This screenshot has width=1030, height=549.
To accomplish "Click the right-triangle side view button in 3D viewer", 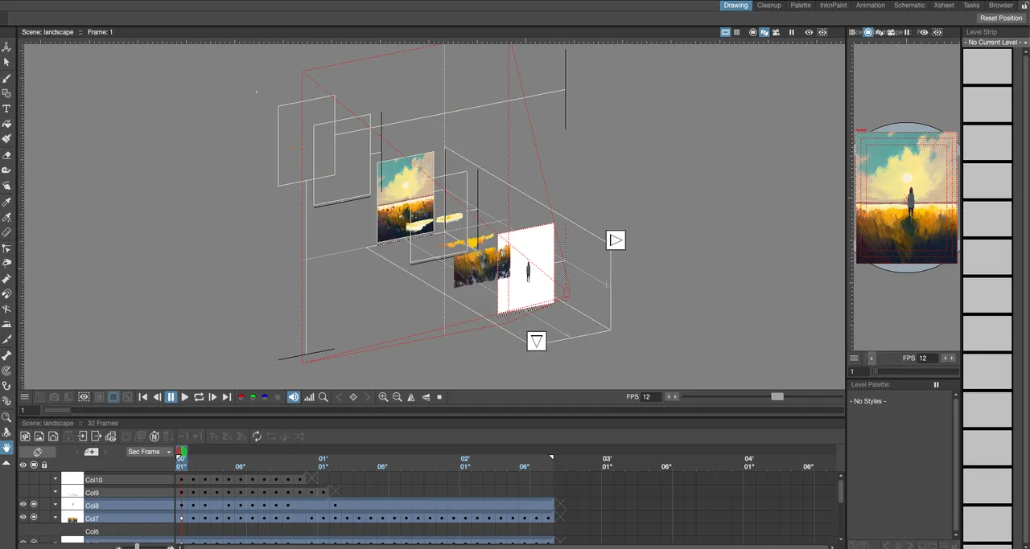I will (x=616, y=240).
